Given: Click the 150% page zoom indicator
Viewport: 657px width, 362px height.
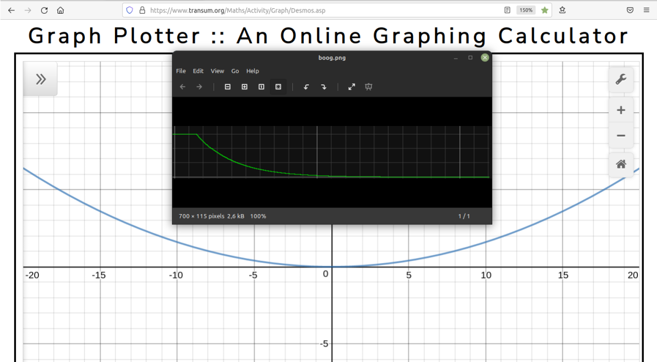Looking at the screenshot, I should [x=526, y=10].
